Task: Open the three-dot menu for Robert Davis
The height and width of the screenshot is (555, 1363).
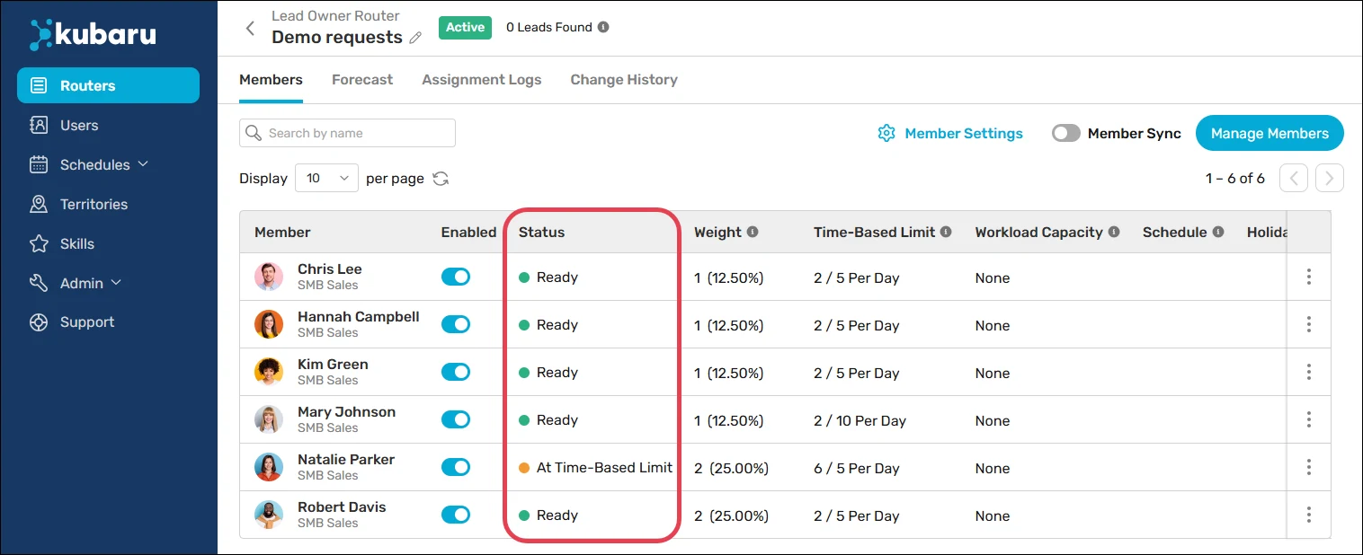Action: tap(1309, 515)
